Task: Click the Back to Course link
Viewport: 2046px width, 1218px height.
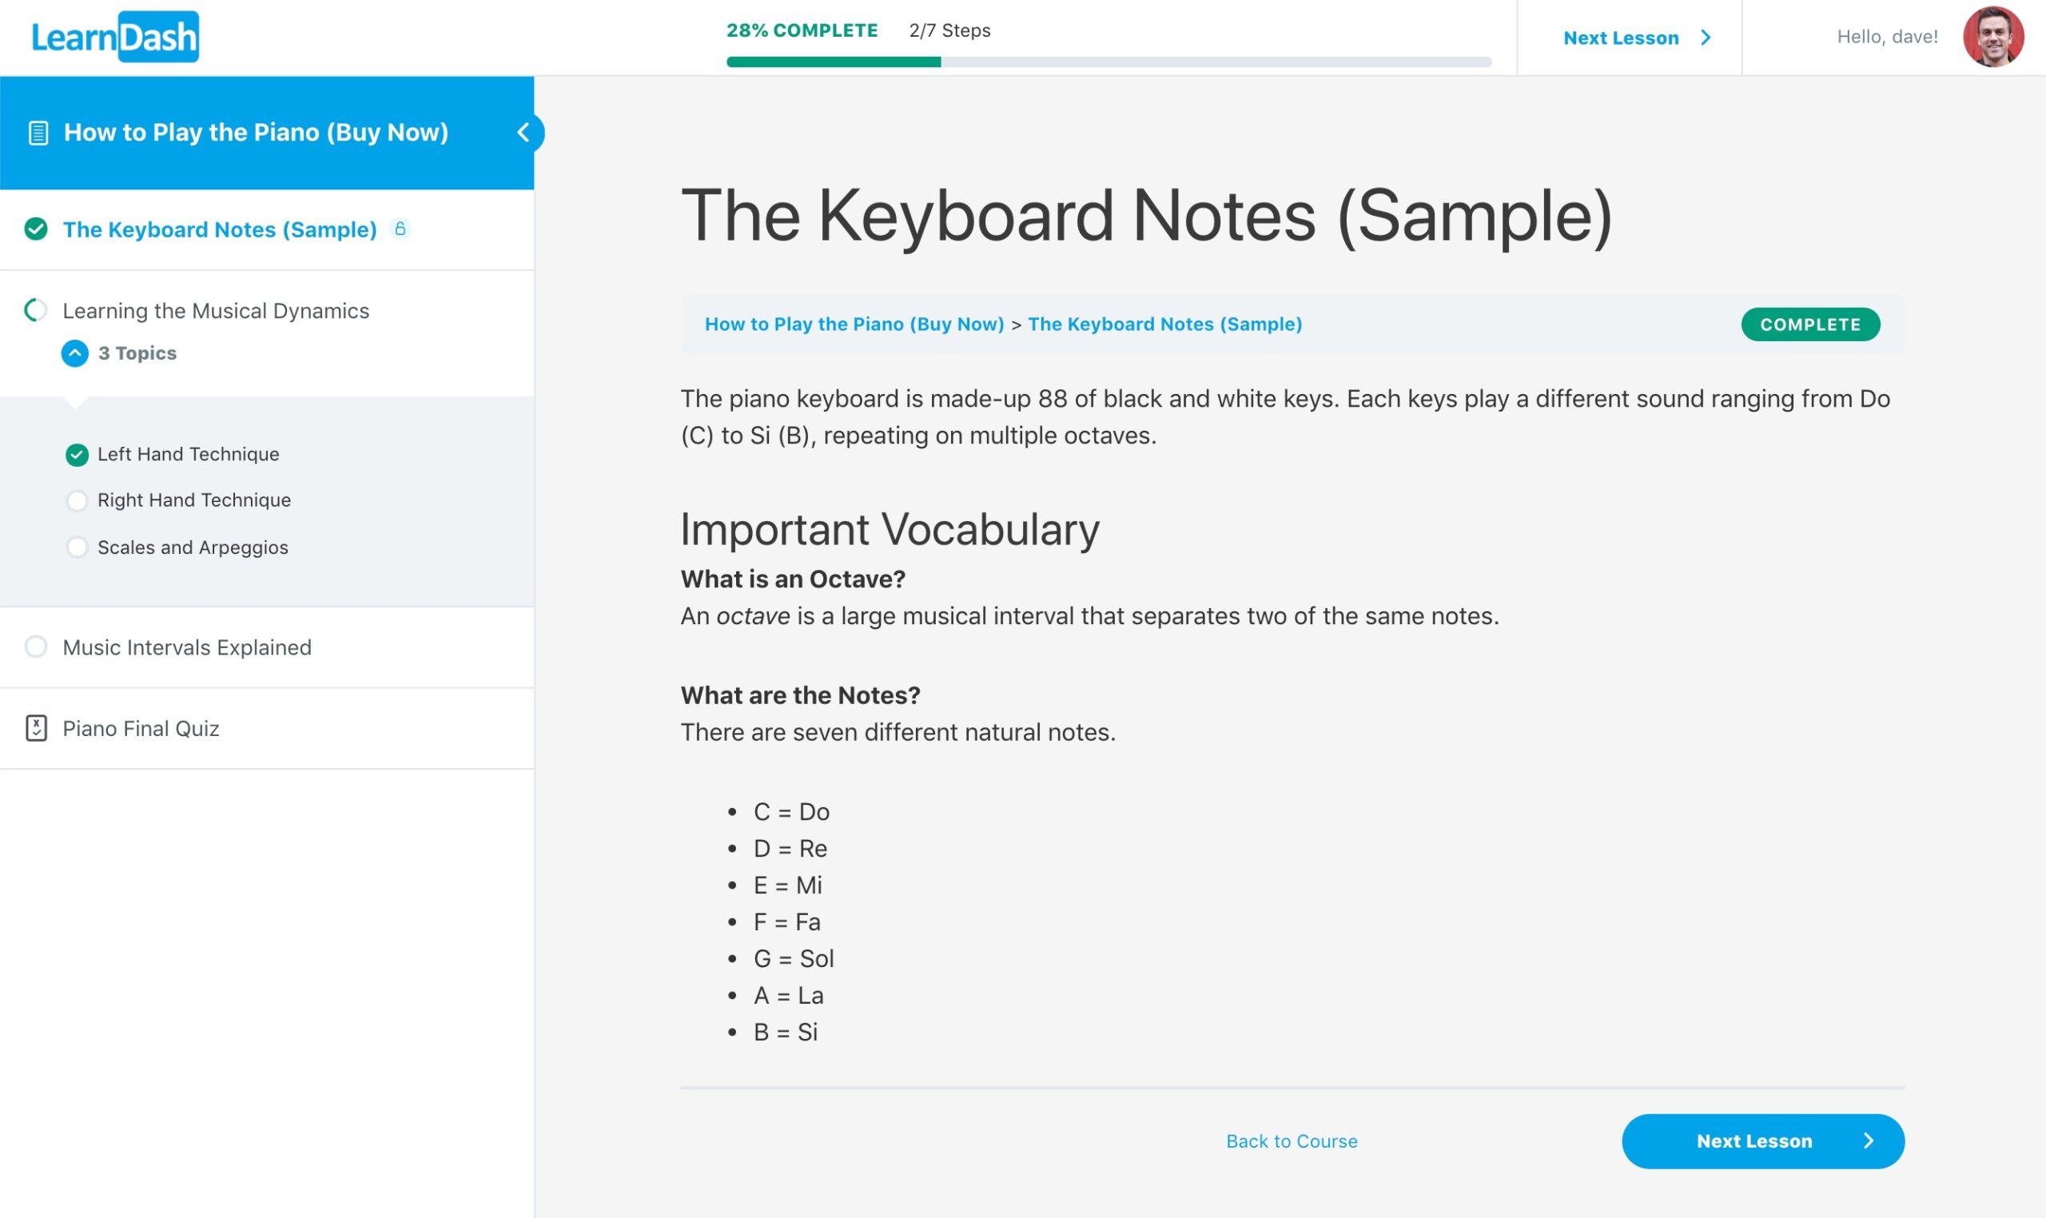Action: point(1292,1140)
